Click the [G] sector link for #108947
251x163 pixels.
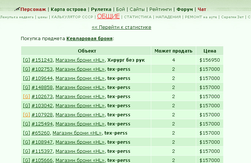pyautogui.click(x=26, y=142)
